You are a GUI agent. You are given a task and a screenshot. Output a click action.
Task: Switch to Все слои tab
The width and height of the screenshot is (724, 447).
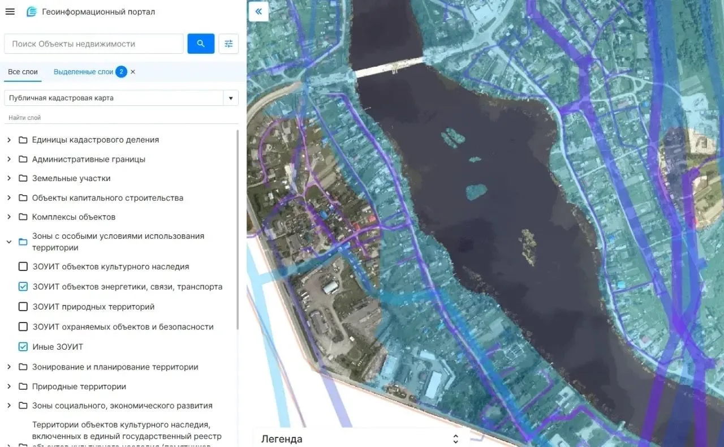(x=23, y=72)
